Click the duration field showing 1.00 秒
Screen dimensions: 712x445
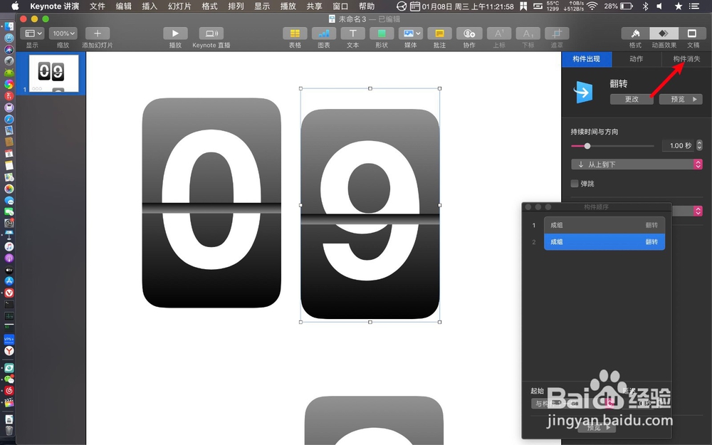(678, 145)
